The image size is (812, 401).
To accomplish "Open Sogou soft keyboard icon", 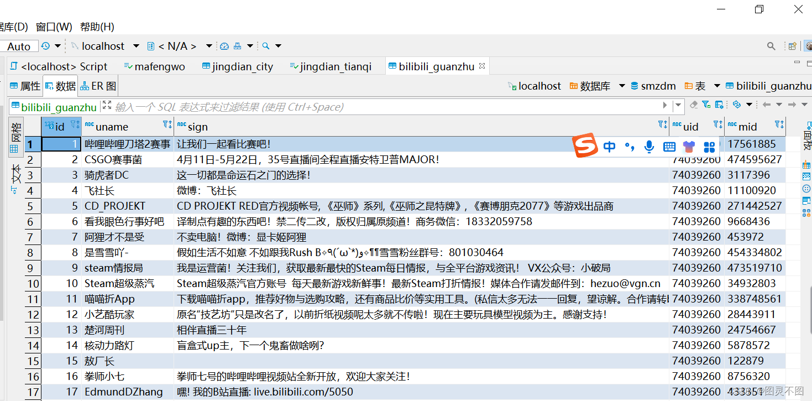I will pyautogui.click(x=669, y=147).
